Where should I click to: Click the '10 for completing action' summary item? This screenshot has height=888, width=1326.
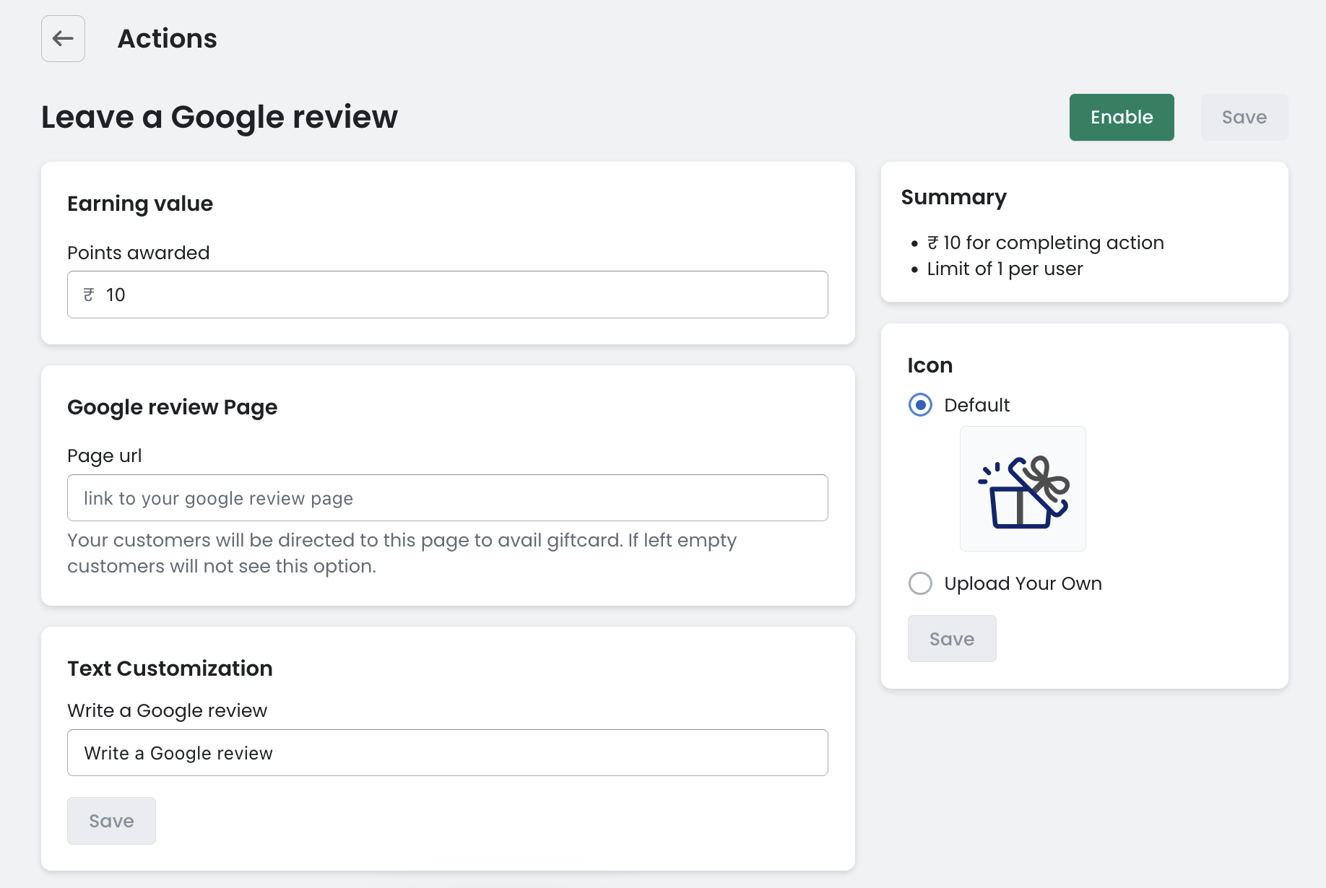[x=1045, y=243]
